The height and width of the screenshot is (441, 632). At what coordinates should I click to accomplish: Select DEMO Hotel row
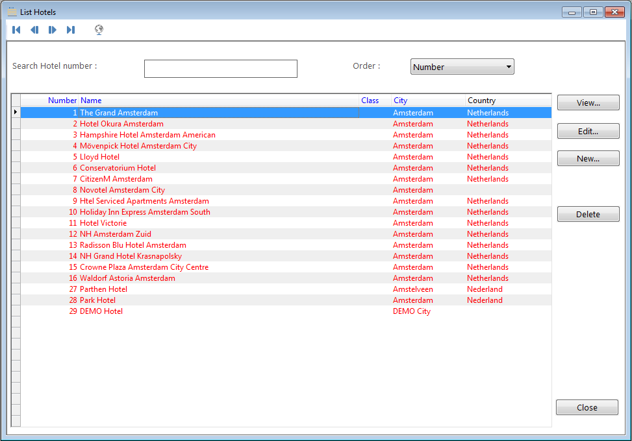(286, 311)
